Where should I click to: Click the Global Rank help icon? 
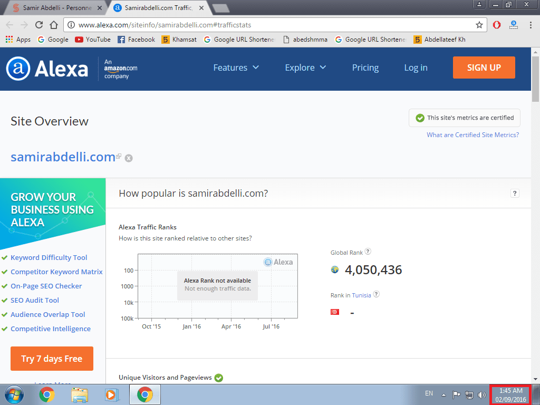(x=368, y=252)
